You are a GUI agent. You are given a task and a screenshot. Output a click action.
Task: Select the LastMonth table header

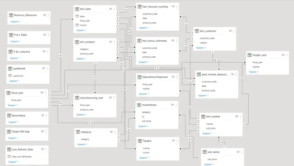click(x=19, y=68)
